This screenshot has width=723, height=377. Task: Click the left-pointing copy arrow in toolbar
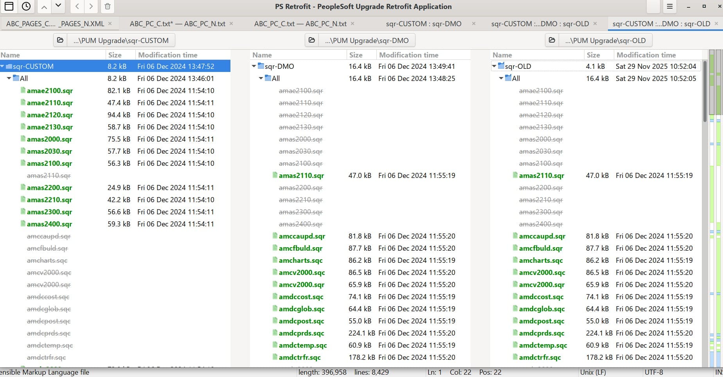tap(77, 6)
